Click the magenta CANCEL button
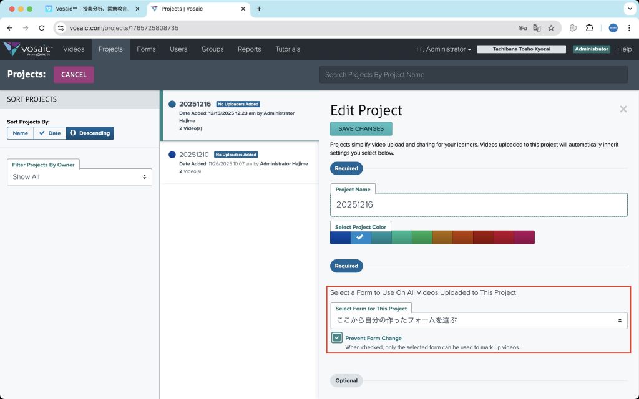The height and width of the screenshot is (399, 639). click(x=74, y=75)
